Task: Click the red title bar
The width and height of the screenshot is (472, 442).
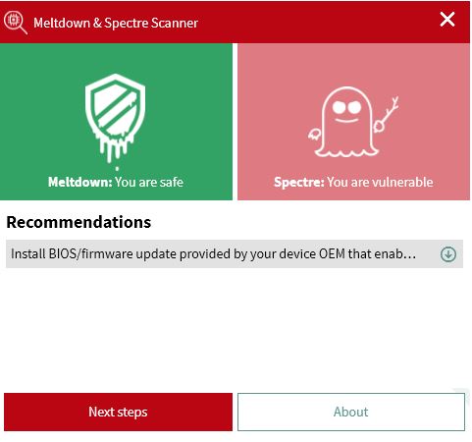Action: 235,22
